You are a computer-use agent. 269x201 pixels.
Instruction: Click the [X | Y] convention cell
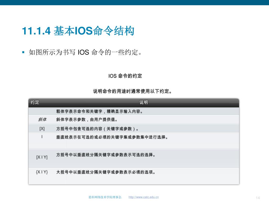[42, 157]
